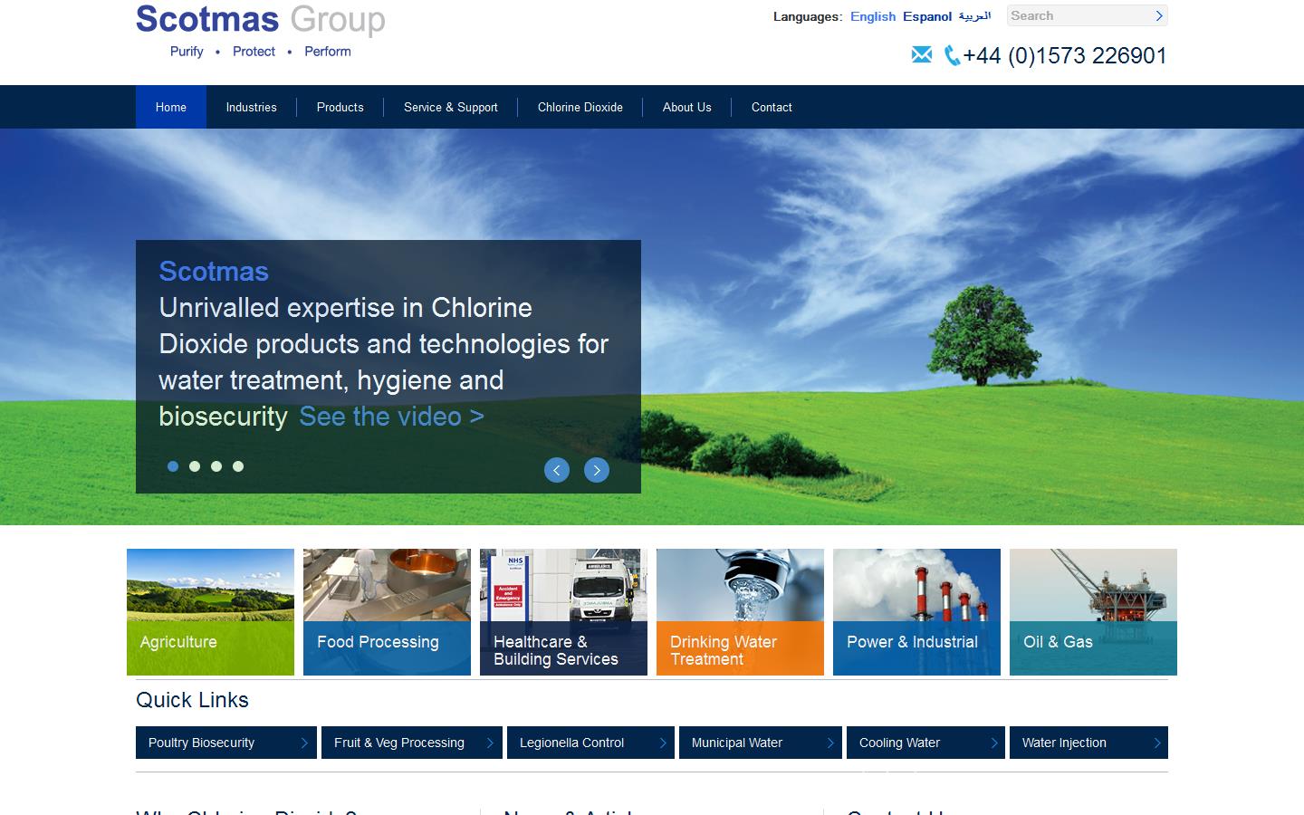Go back using the previous slide arrow
The image size is (1304, 815).
[x=556, y=470]
